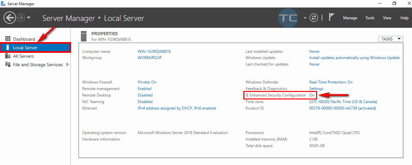Click the back navigation arrow
412x165 pixels.
click(x=10, y=18)
